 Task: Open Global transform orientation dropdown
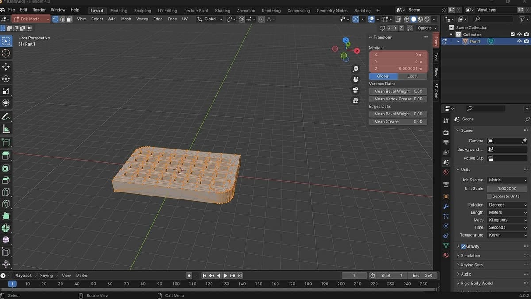coord(210,19)
